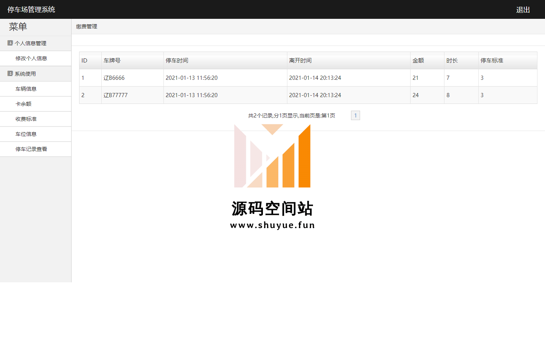Click the amount 21 cell

click(427, 78)
